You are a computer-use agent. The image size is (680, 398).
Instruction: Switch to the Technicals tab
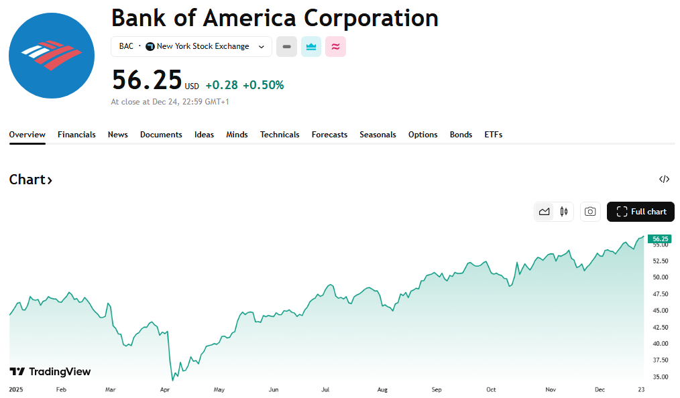point(280,135)
